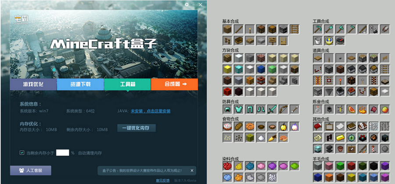Select the red brick block recipe

pyautogui.click(x=261, y=58)
